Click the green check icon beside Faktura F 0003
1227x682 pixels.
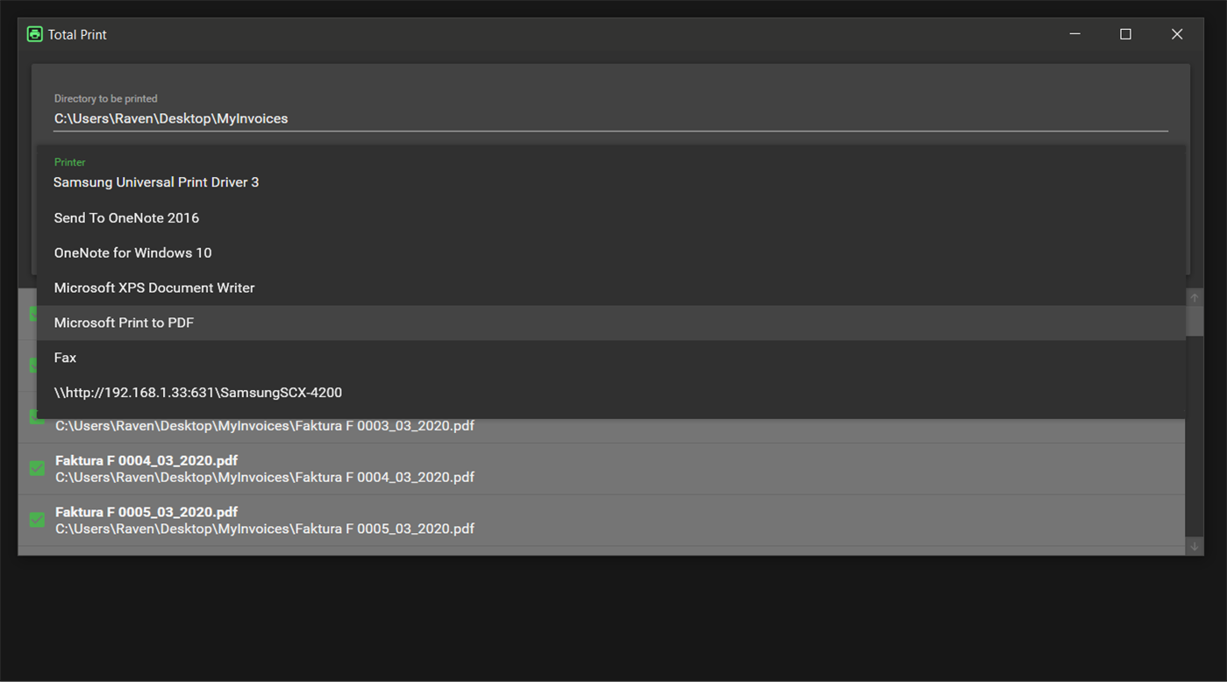coord(36,416)
